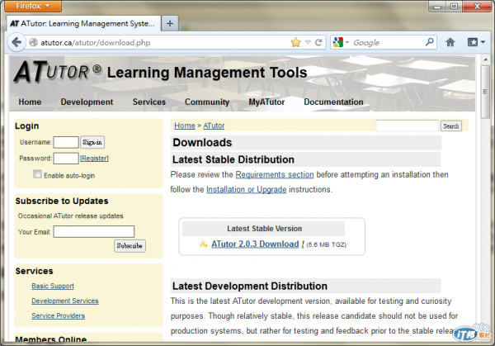Open the Development Services link
This screenshot has width=495, height=346.
pos(65,301)
